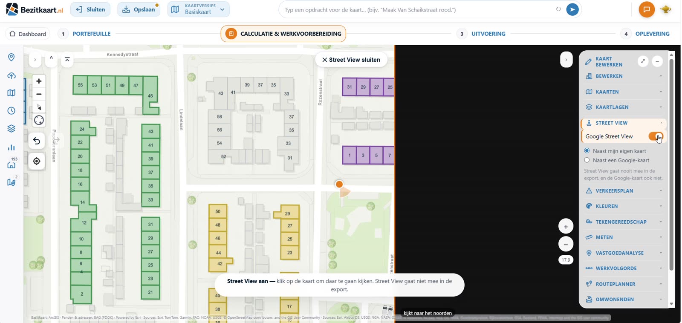Click 'Street View sluiten' button

pos(351,60)
